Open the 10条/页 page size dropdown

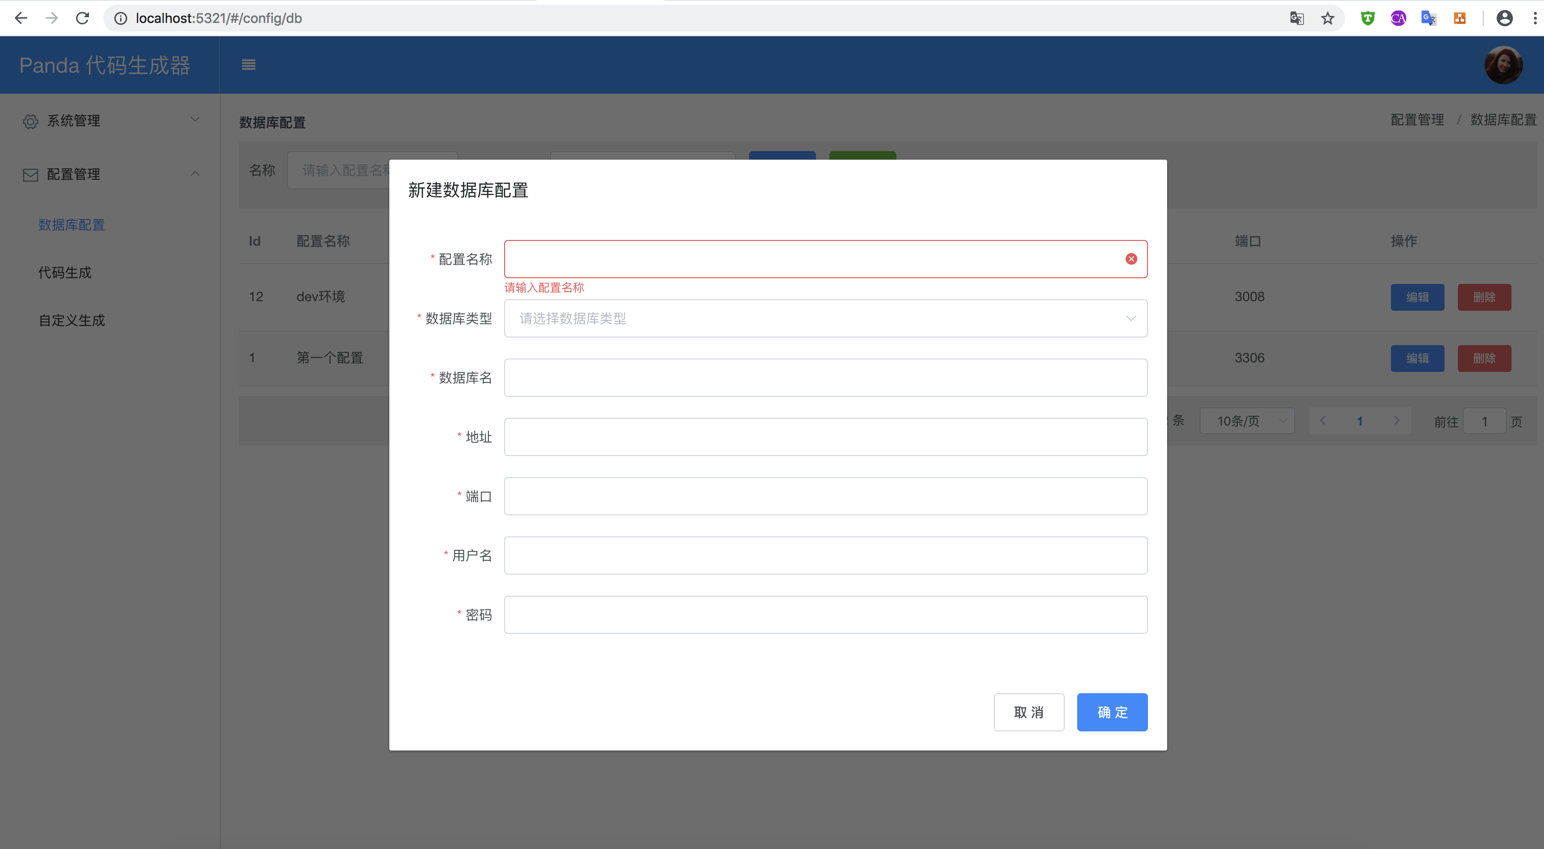tap(1246, 421)
